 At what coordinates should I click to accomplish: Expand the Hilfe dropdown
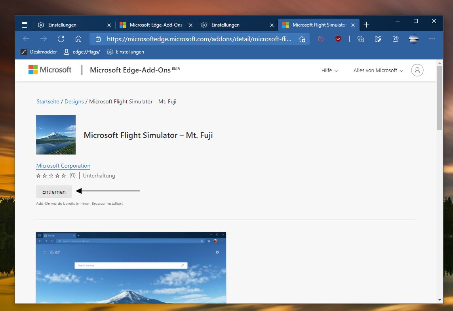[329, 70]
